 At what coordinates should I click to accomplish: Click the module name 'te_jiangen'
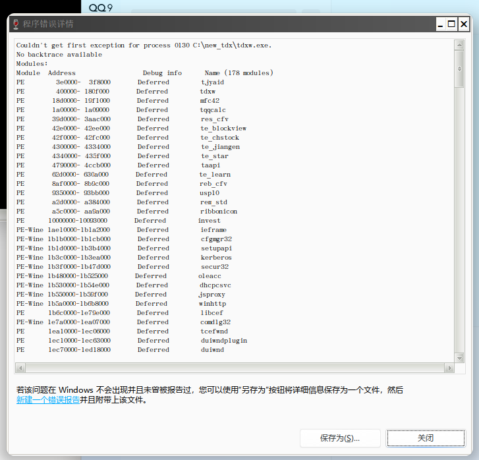coord(220,147)
